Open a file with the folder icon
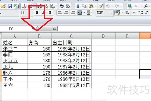This screenshot has height=101, width=151. [x=3, y=6]
